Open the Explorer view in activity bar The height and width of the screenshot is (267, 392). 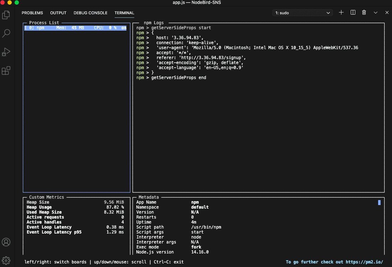pos(6,15)
